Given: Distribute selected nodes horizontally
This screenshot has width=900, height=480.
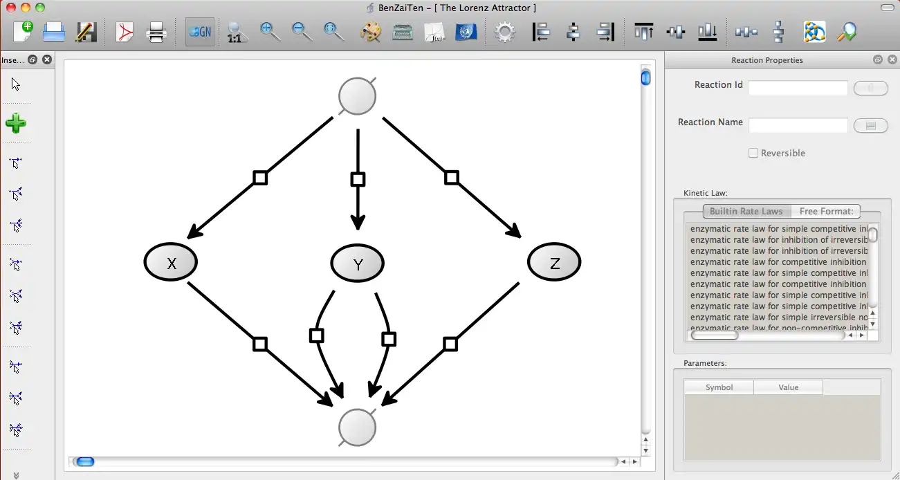Looking at the screenshot, I should pyautogui.click(x=746, y=32).
